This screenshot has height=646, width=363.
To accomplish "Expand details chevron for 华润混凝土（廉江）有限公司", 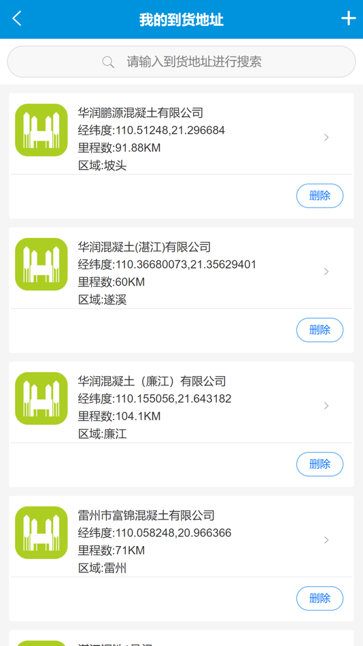I will click(x=326, y=406).
